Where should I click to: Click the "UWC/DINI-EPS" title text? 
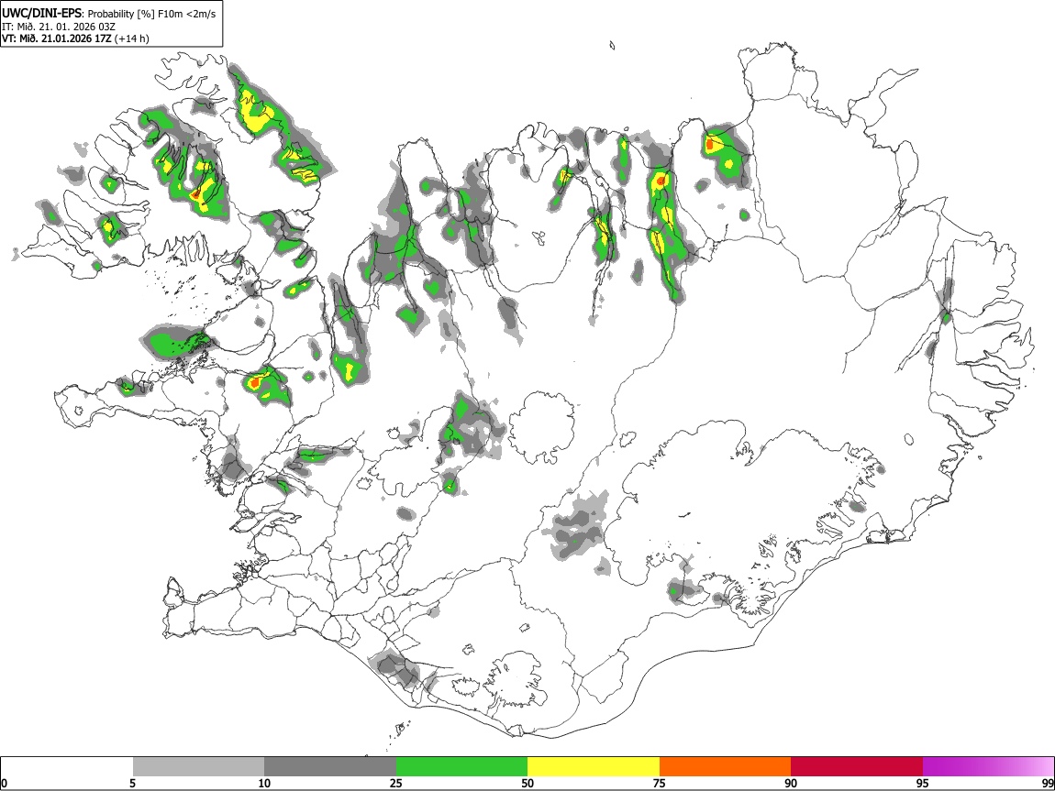click(41, 13)
